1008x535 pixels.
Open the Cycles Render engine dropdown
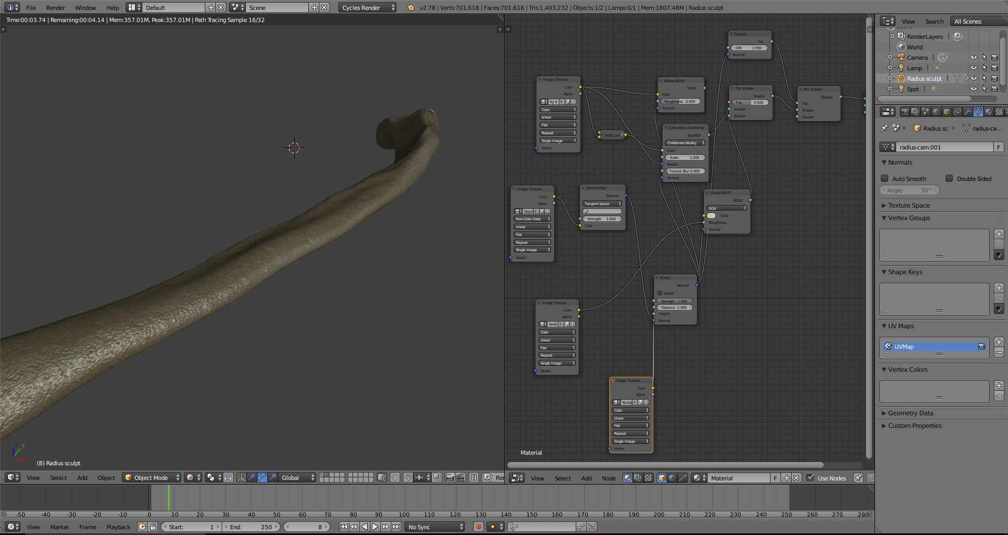368,7
